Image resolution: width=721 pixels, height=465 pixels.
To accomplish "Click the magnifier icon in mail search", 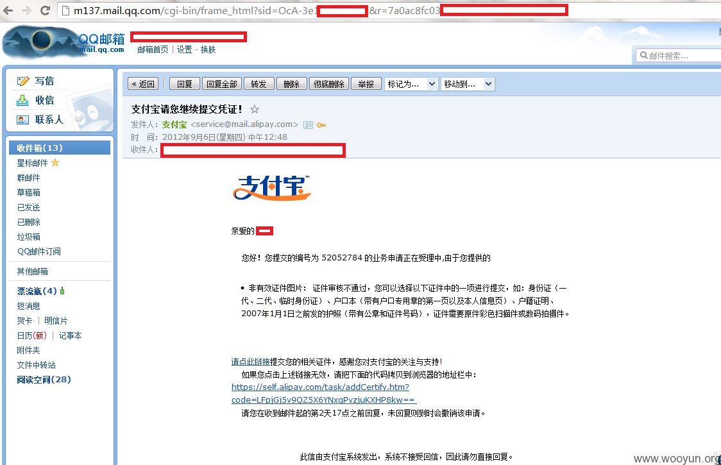I will (x=644, y=55).
